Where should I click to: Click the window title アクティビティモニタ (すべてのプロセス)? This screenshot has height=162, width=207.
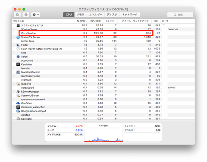point(103,9)
